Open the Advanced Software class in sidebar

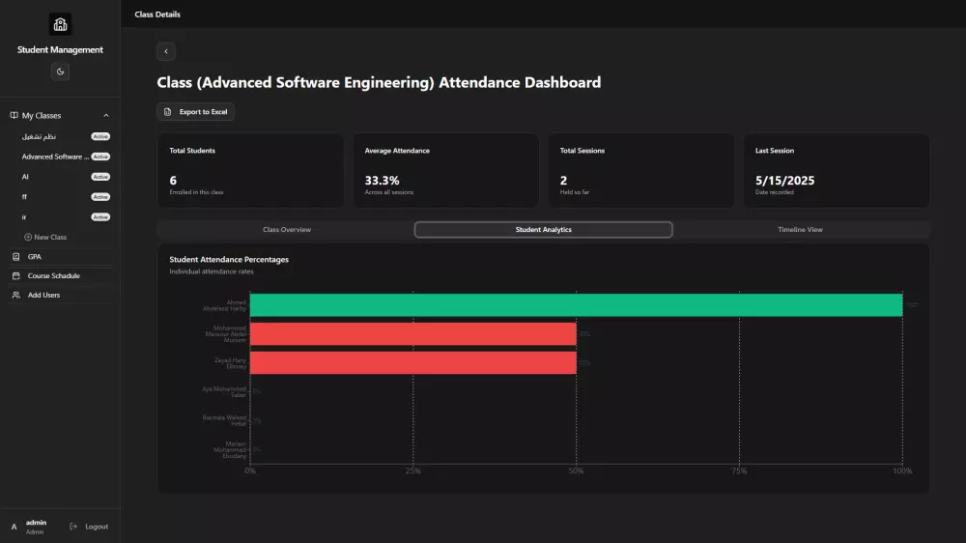pos(55,157)
